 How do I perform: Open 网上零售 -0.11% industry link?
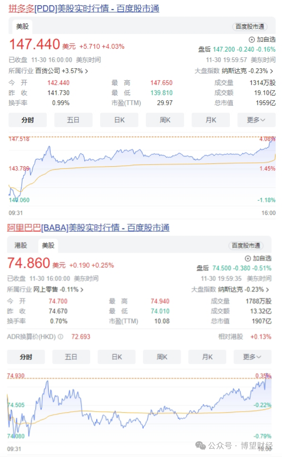pos(59,289)
